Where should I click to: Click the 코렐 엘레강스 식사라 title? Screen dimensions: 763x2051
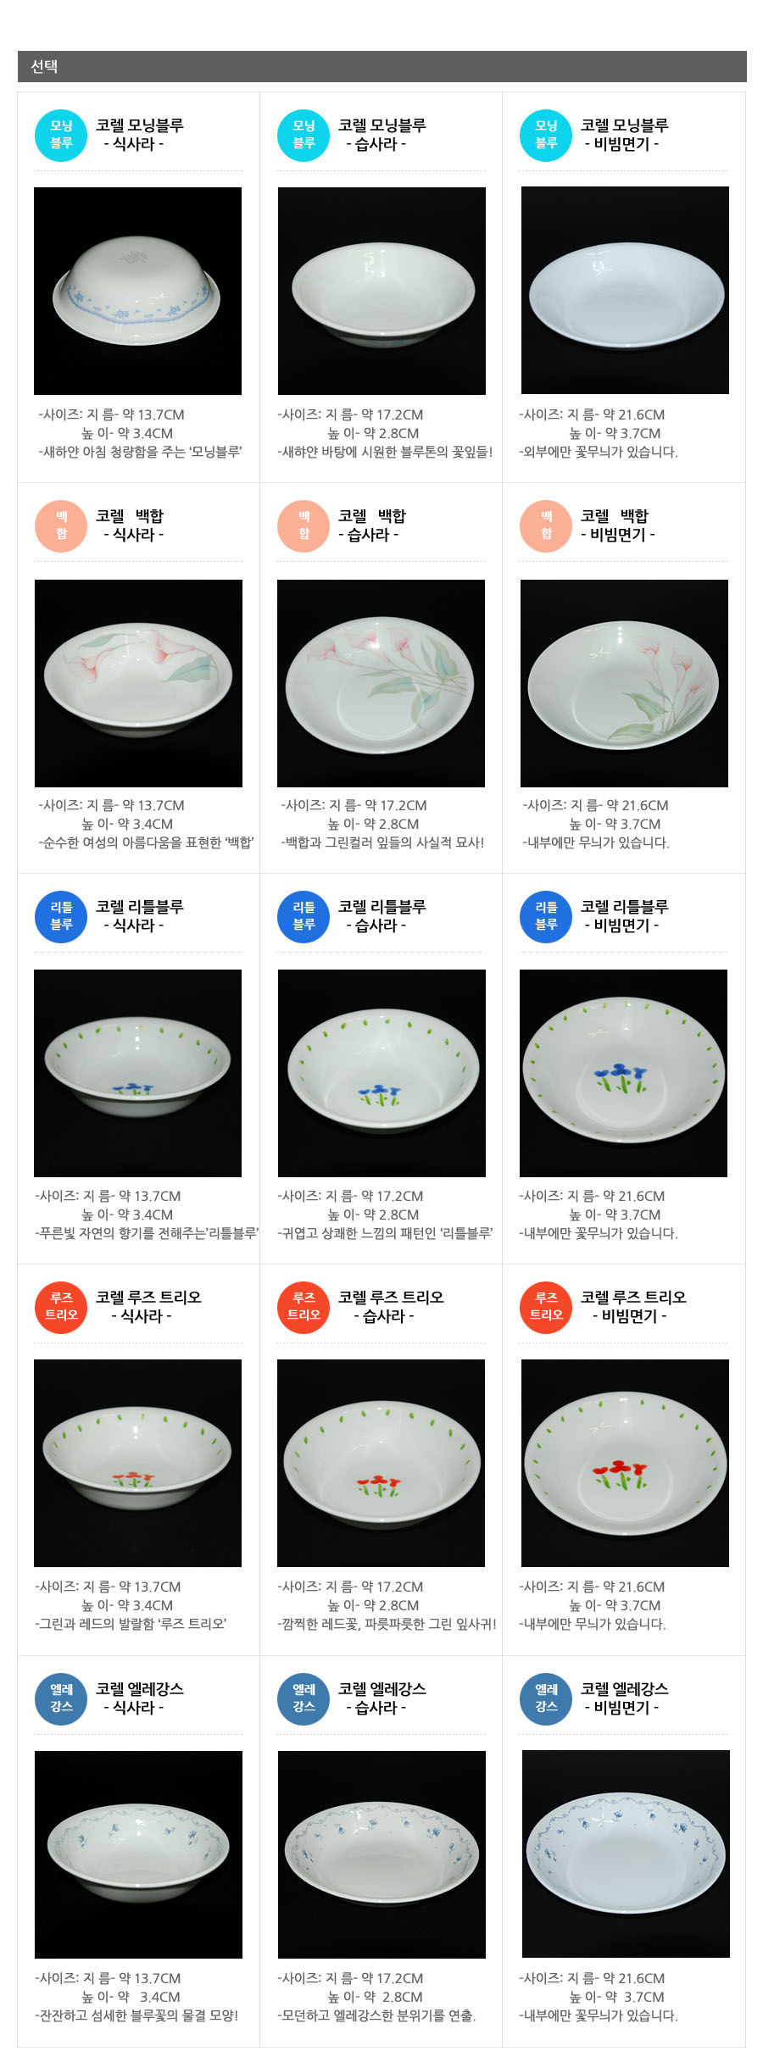click(x=139, y=1698)
